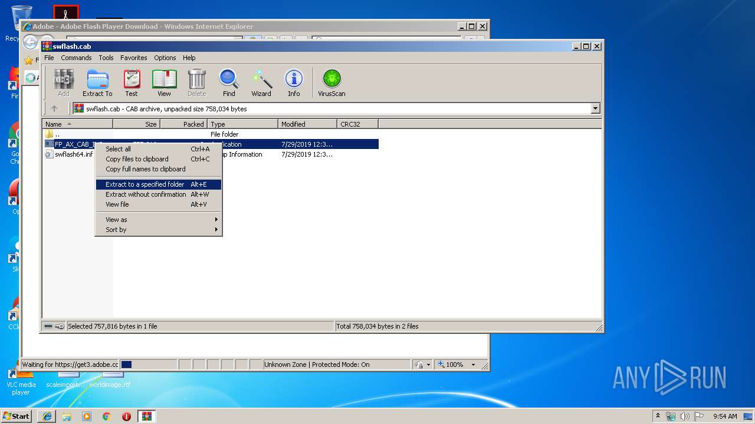The image size is (755, 424).
Task: Select the swflash64.inf file row
Action: [211, 154]
